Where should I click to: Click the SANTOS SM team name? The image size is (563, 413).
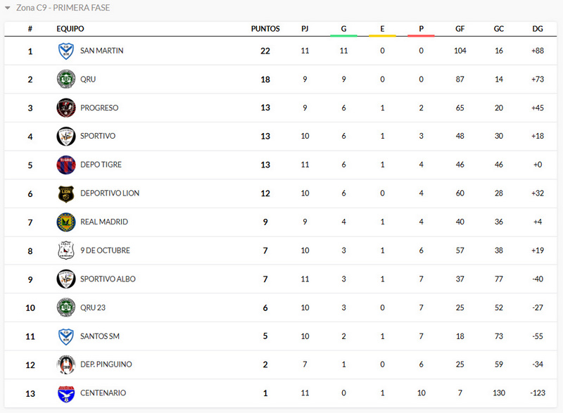[x=100, y=336]
